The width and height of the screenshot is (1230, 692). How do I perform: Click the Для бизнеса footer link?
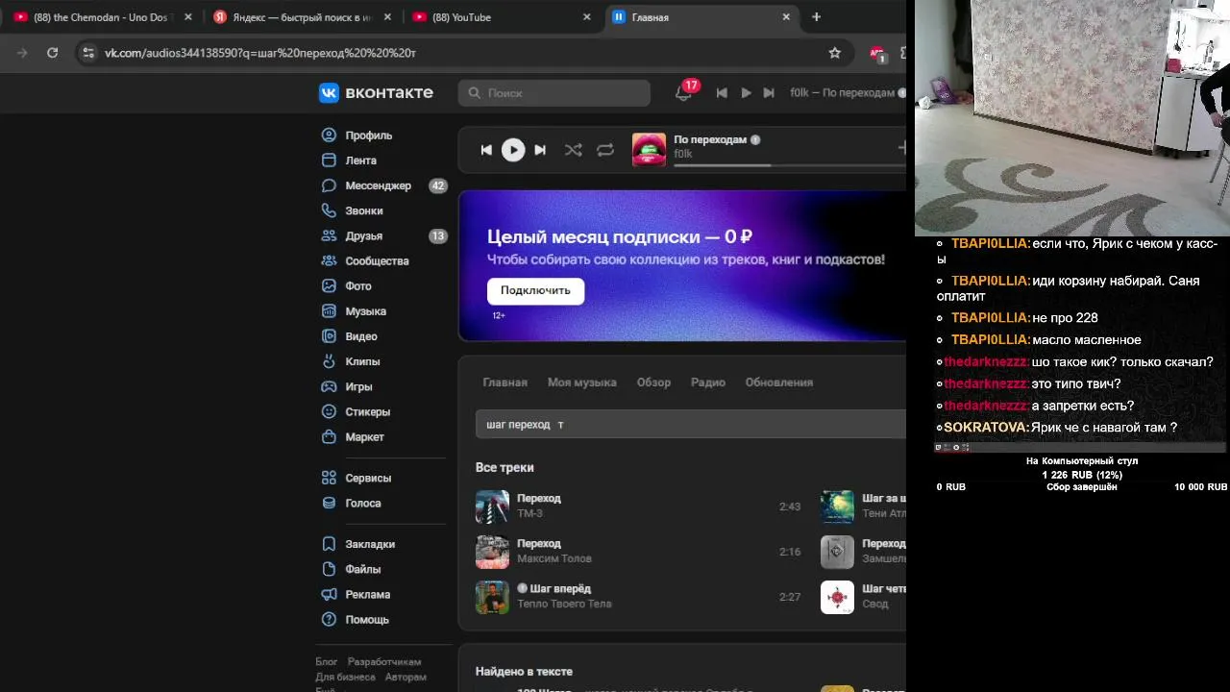tap(345, 677)
